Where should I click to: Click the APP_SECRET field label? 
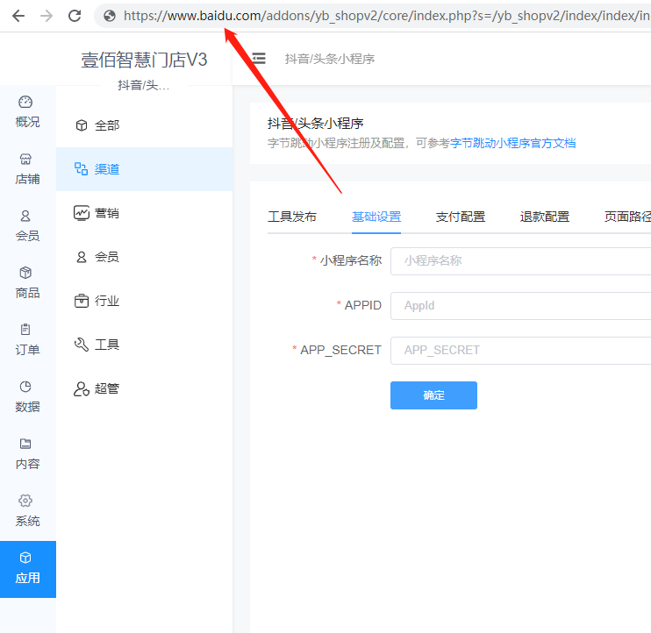tap(341, 350)
